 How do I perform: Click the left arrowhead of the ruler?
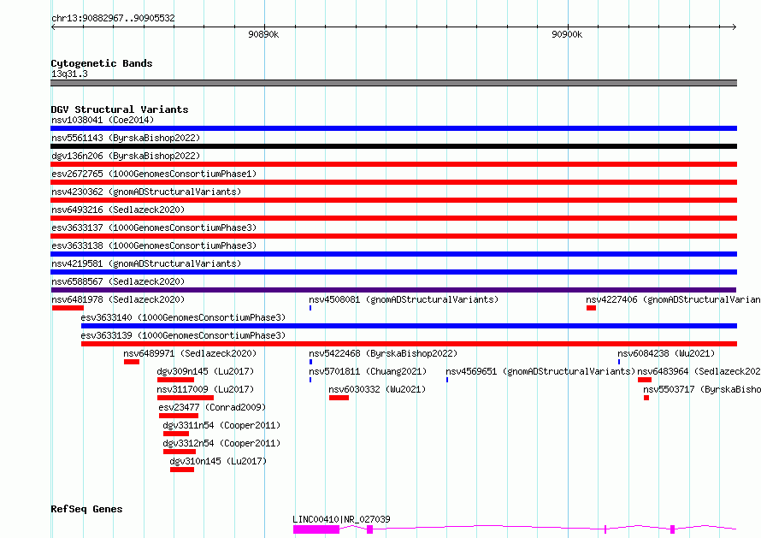click(x=53, y=27)
